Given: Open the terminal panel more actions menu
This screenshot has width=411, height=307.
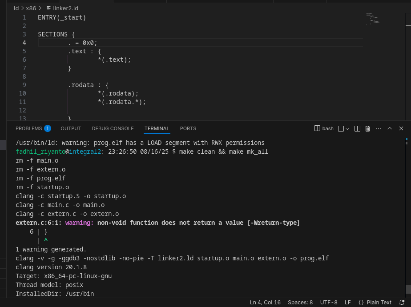Looking at the screenshot, I should coord(379,128).
